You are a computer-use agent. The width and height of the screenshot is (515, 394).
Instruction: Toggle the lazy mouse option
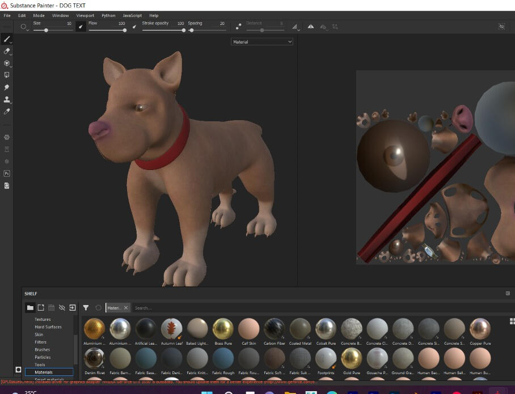click(x=238, y=27)
